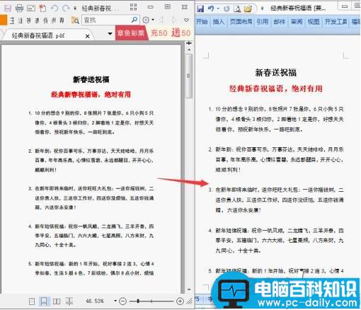Click the Word open folder icon

coord(248,9)
